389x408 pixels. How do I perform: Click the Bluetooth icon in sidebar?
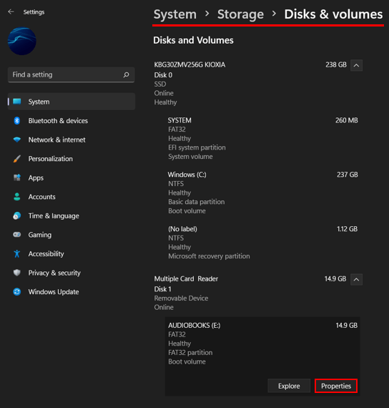(17, 120)
